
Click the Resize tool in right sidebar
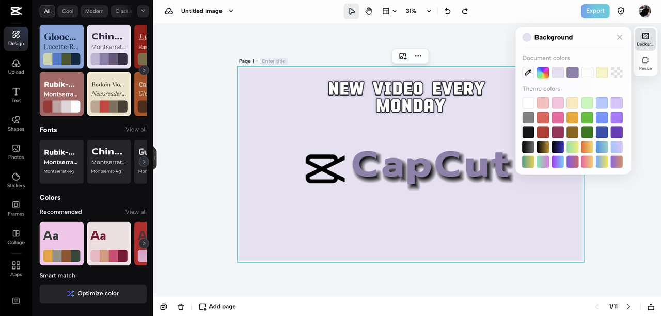646,64
